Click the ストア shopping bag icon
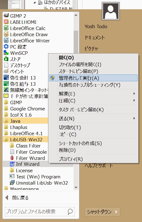Screen dimensions: 142x222 coord(6,59)
